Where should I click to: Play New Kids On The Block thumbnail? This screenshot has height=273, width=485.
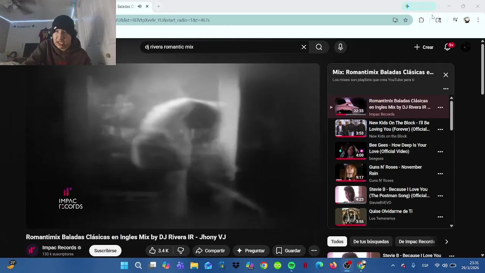pyautogui.click(x=350, y=129)
